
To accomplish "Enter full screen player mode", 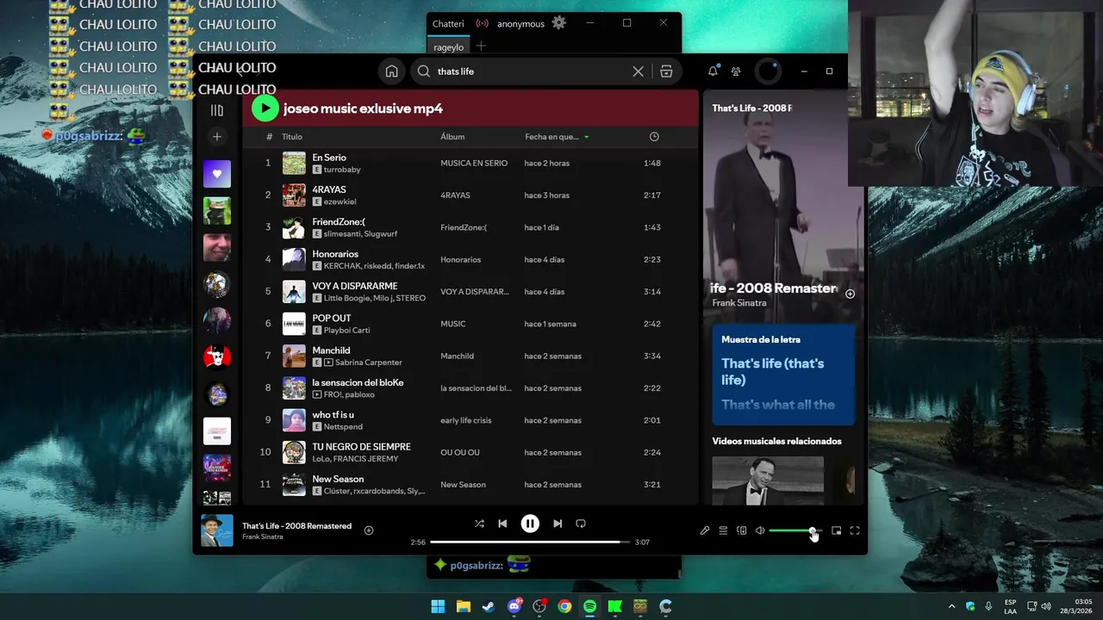I will tap(855, 530).
